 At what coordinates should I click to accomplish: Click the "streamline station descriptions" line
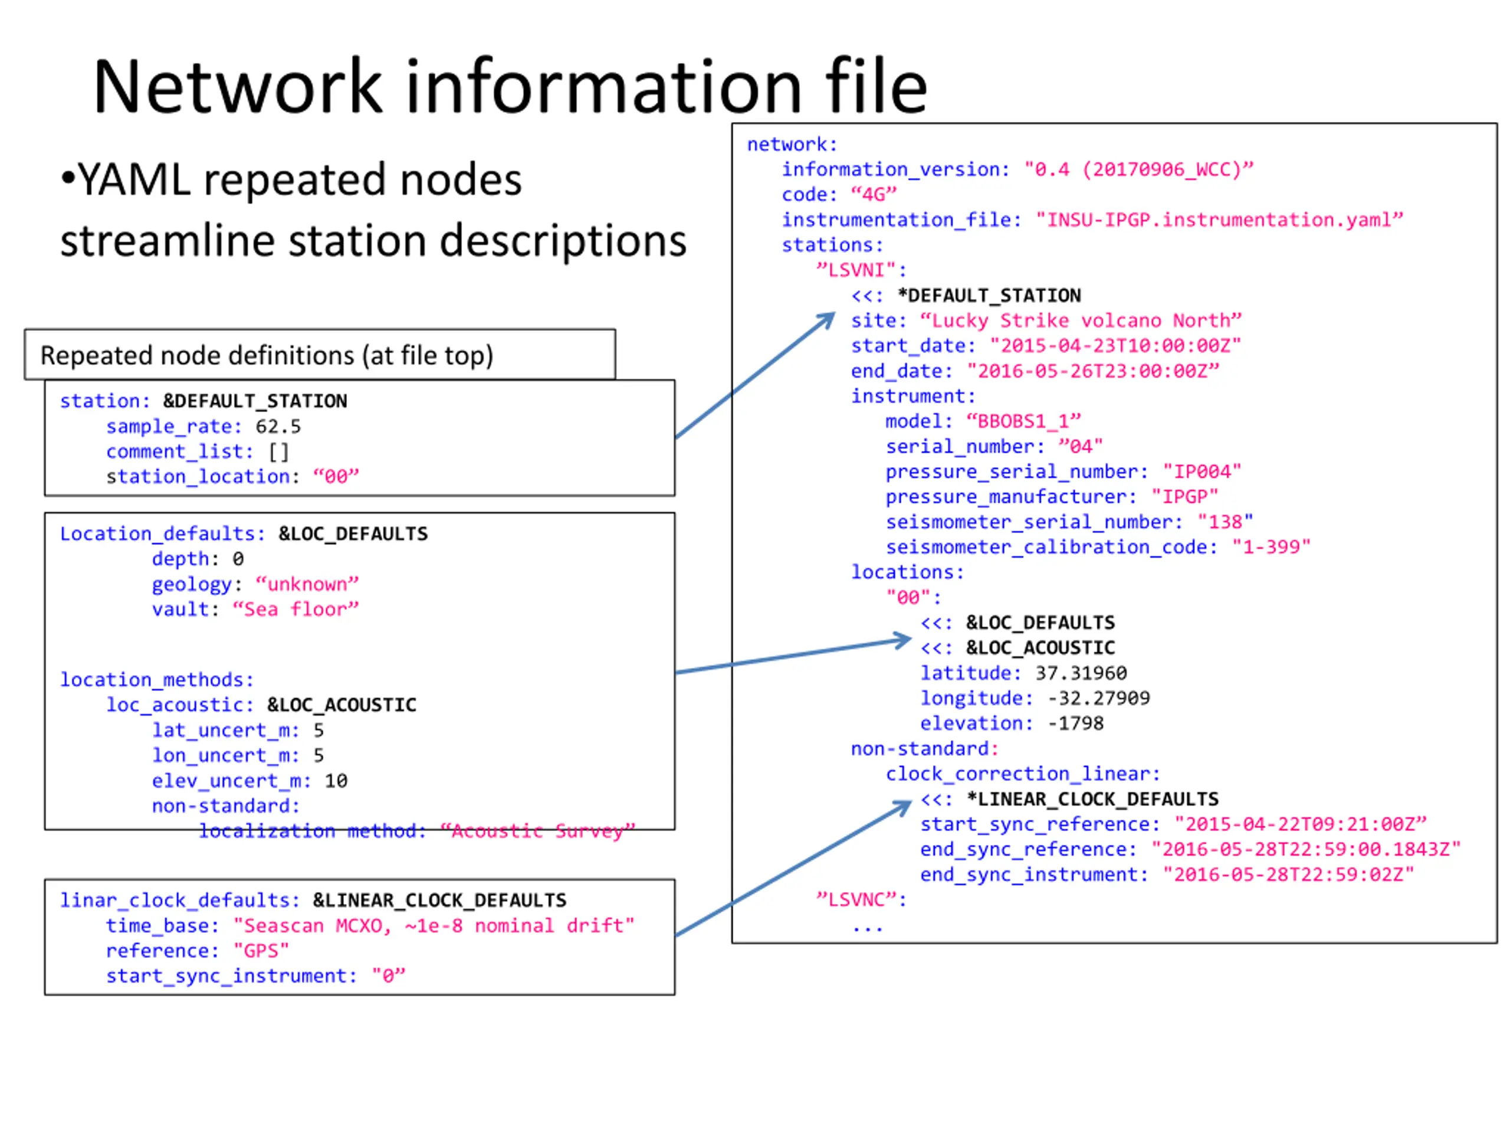pos(373,241)
